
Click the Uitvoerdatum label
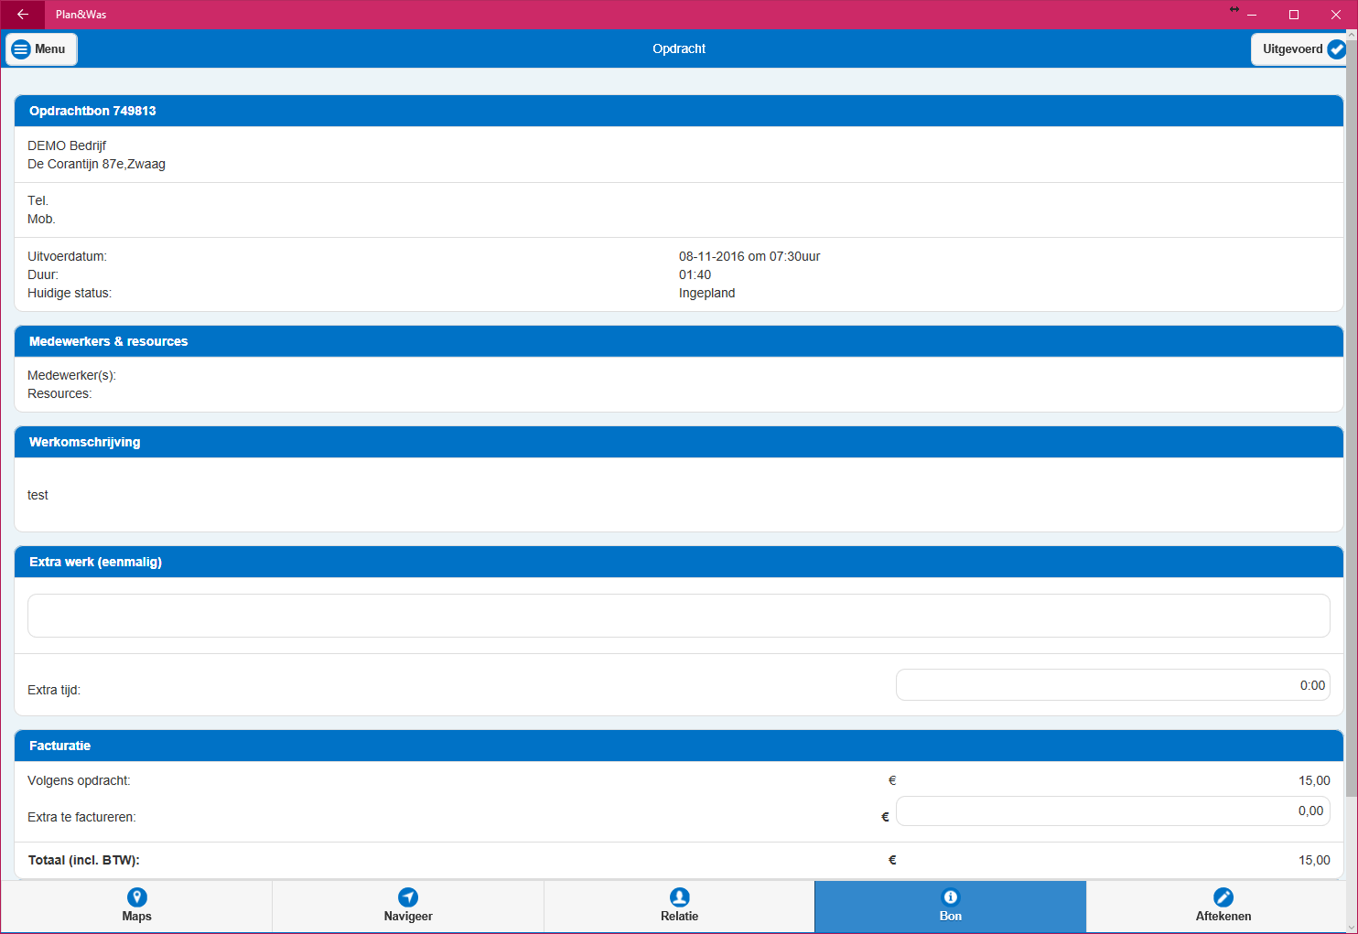[x=67, y=256]
